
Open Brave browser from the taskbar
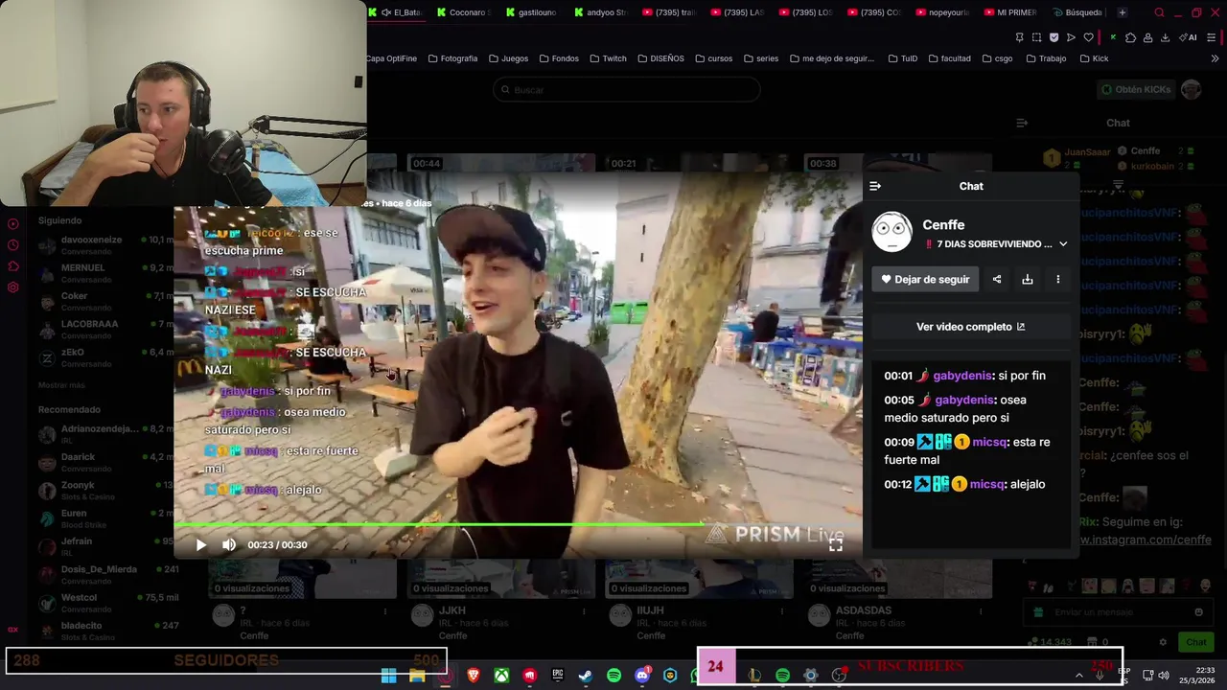pos(474,676)
